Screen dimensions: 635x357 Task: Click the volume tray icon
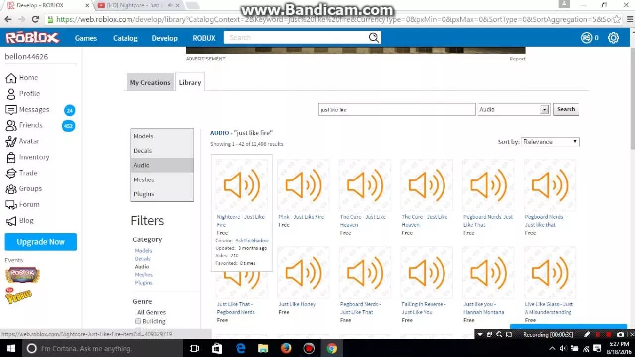pyautogui.click(x=563, y=348)
